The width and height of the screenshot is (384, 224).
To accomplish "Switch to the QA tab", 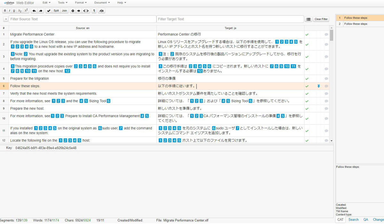I will coord(365,220).
